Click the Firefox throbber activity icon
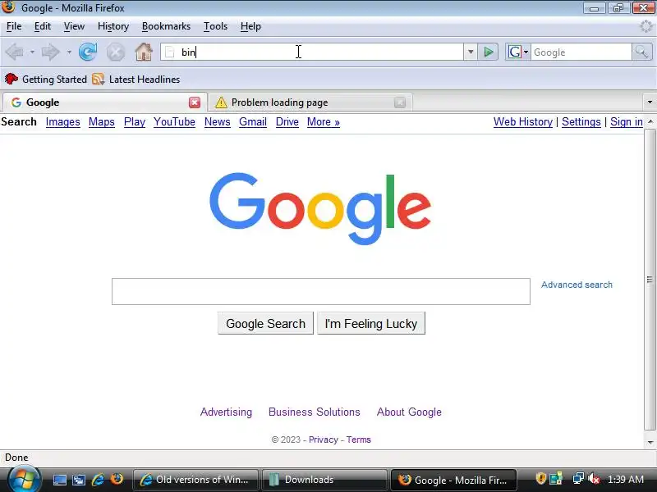657x492 pixels. click(x=646, y=26)
